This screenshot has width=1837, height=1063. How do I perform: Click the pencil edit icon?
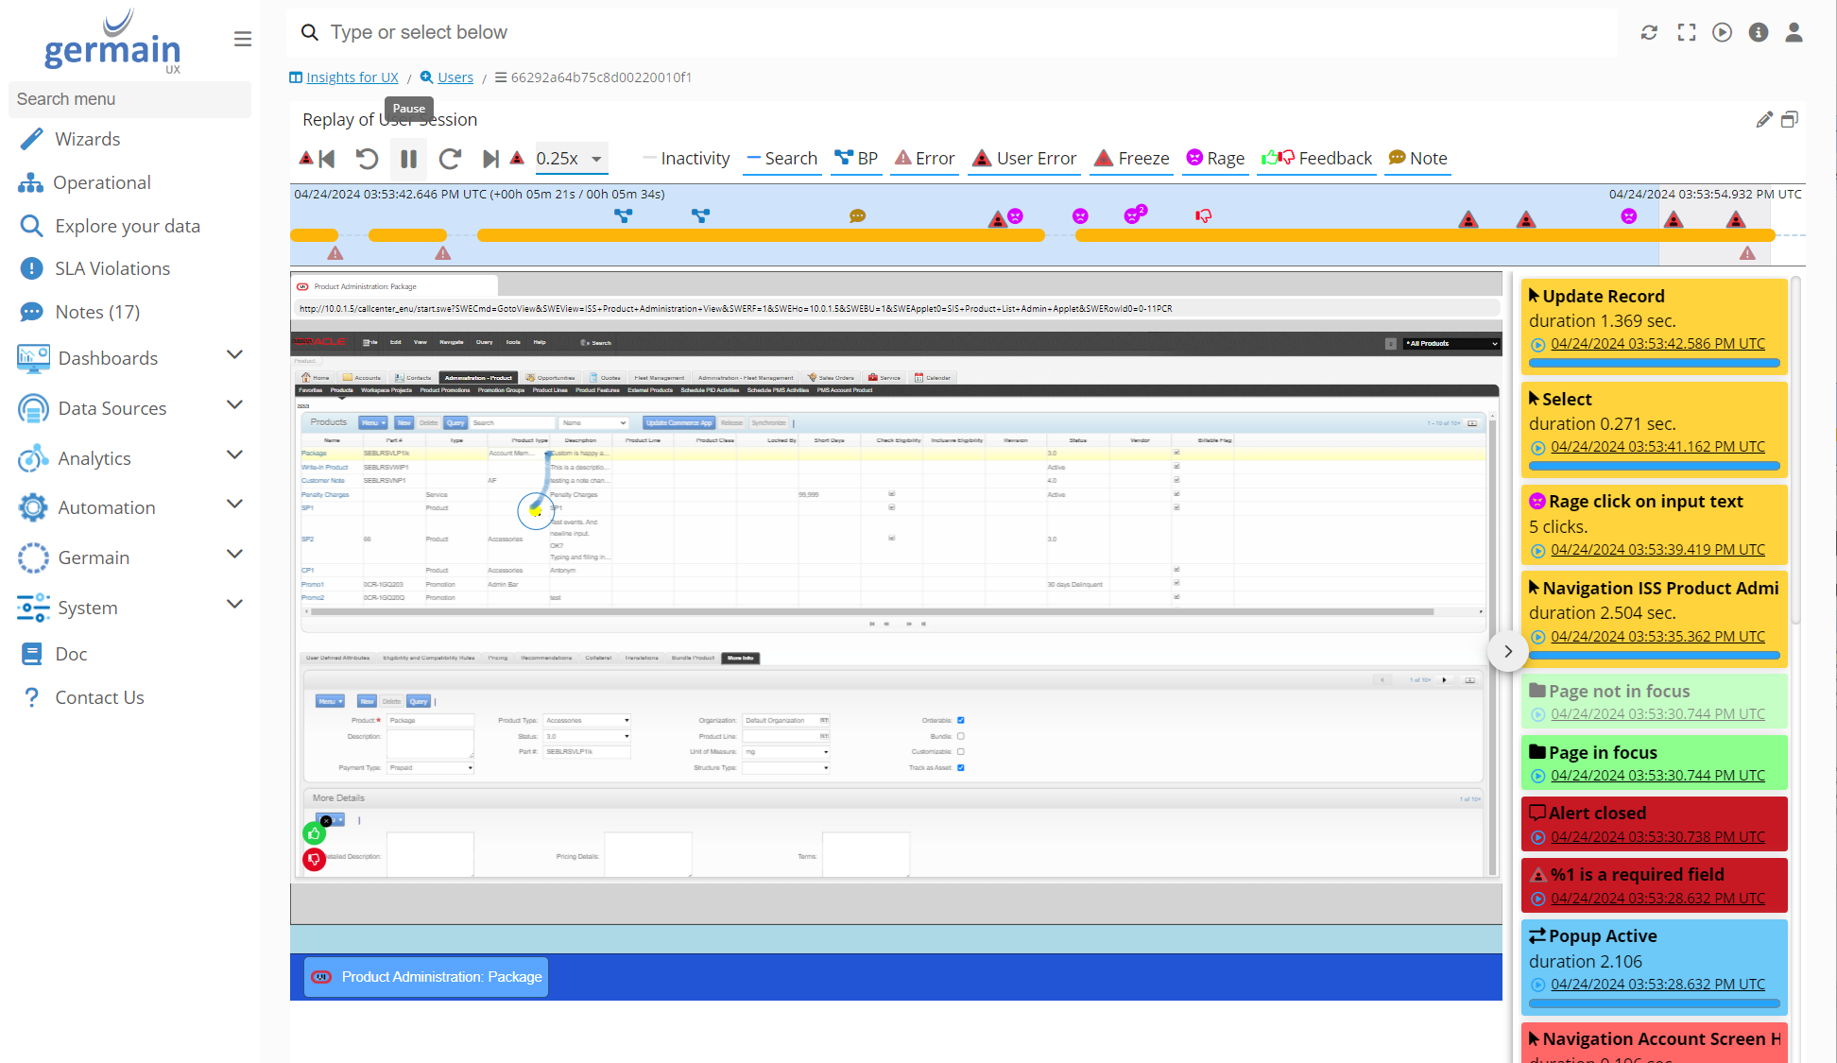(x=1763, y=119)
